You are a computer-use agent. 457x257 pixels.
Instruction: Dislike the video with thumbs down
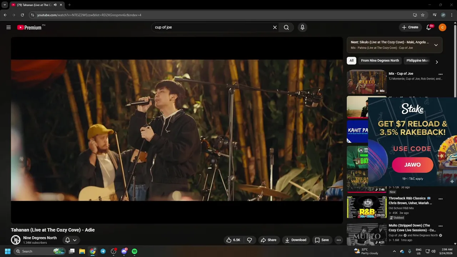coord(250,240)
